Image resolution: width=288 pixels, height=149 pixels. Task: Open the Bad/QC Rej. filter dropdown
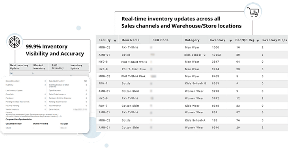tap(258, 41)
